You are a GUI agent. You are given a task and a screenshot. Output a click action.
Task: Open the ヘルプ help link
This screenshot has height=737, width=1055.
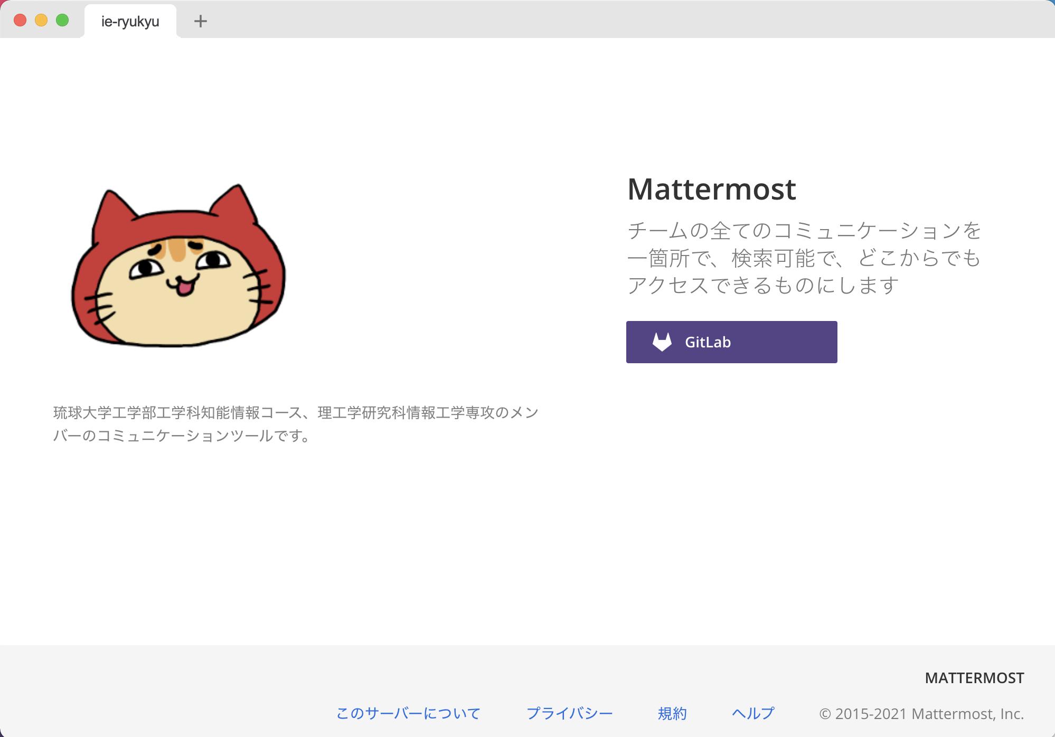click(x=753, y=713)
